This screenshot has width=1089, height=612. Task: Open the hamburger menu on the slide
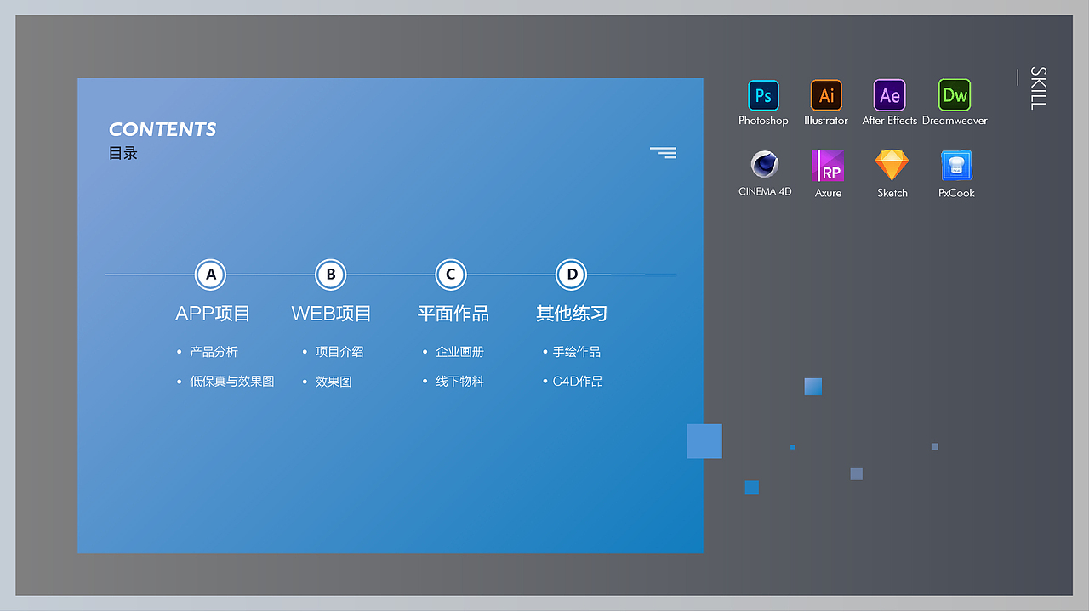(x=663, y=152)
